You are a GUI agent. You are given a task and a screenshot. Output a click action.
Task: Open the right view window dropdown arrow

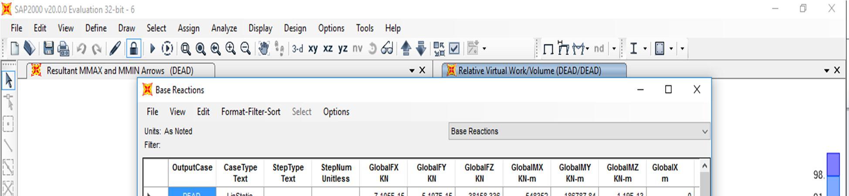pyautogui.click(x=826, y=70)
